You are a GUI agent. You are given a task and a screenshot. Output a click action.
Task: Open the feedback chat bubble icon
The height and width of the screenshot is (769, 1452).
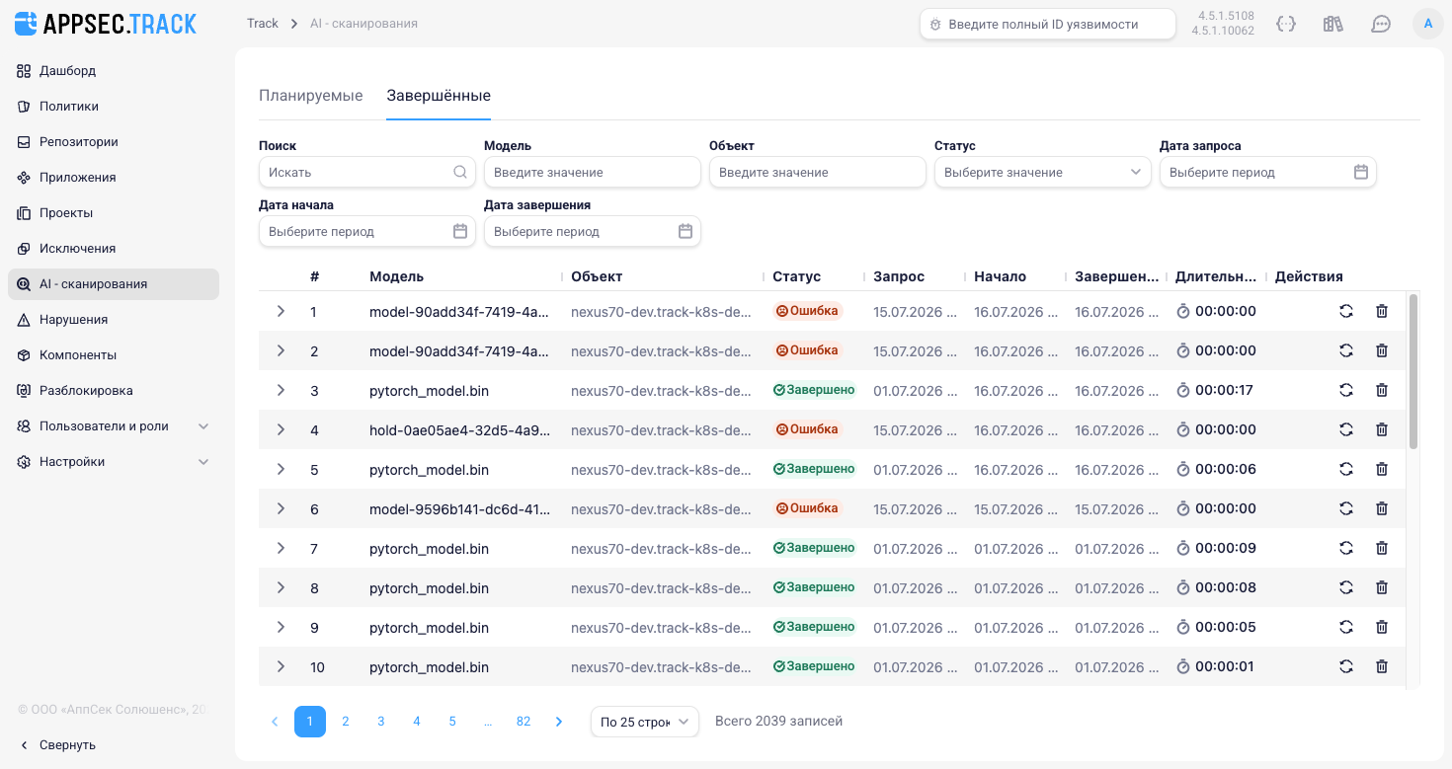(1381, 24)
